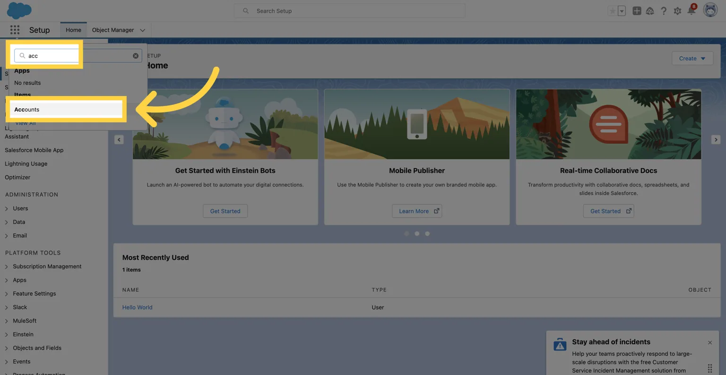Image resolution: width=726 pixels, height=375 pixels.
Task: Switch to the Home tab
Action: pyautogui.click(x=73, y=30)
